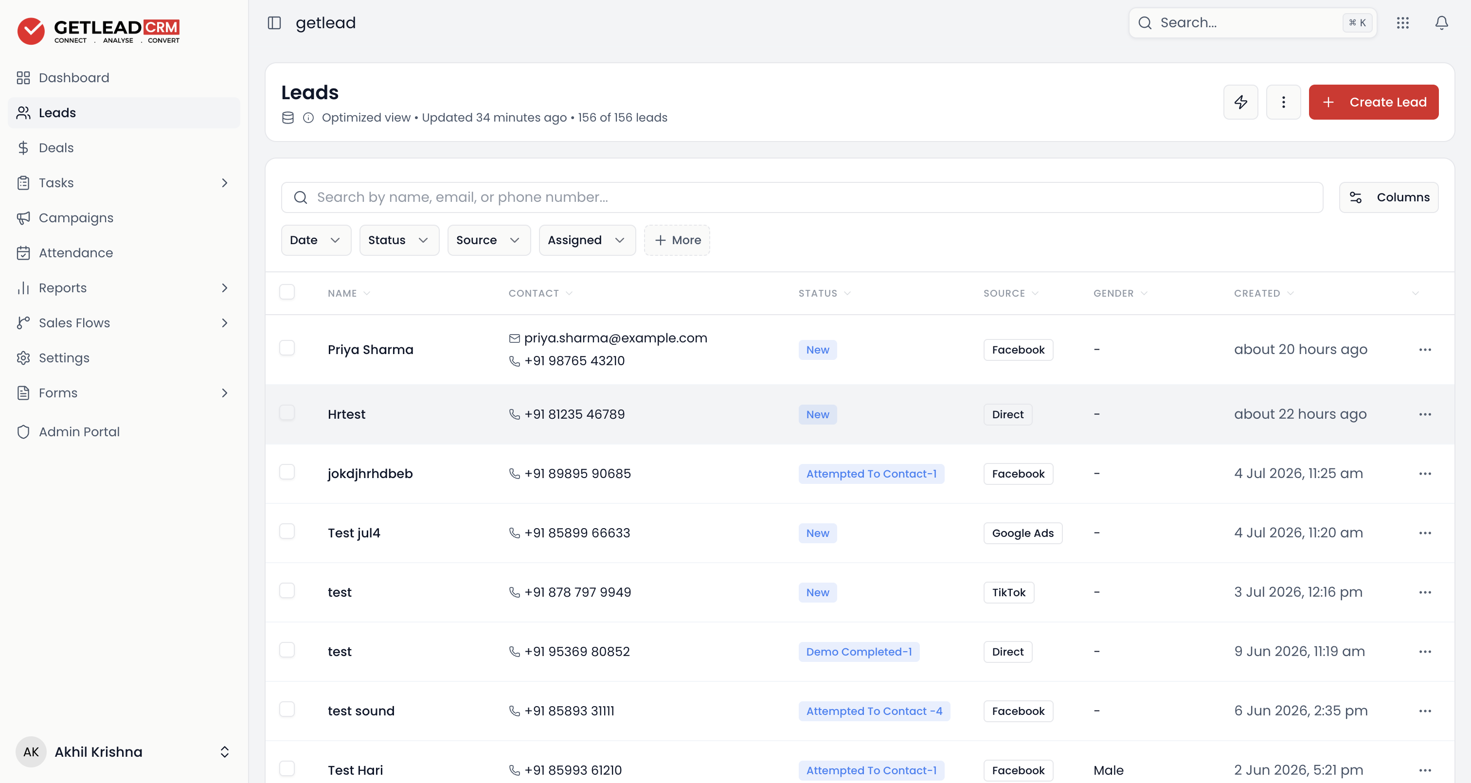Screen dimensions: 1471x783
Task: Toggle the sidebar panel icon
Action: [274, 23]
